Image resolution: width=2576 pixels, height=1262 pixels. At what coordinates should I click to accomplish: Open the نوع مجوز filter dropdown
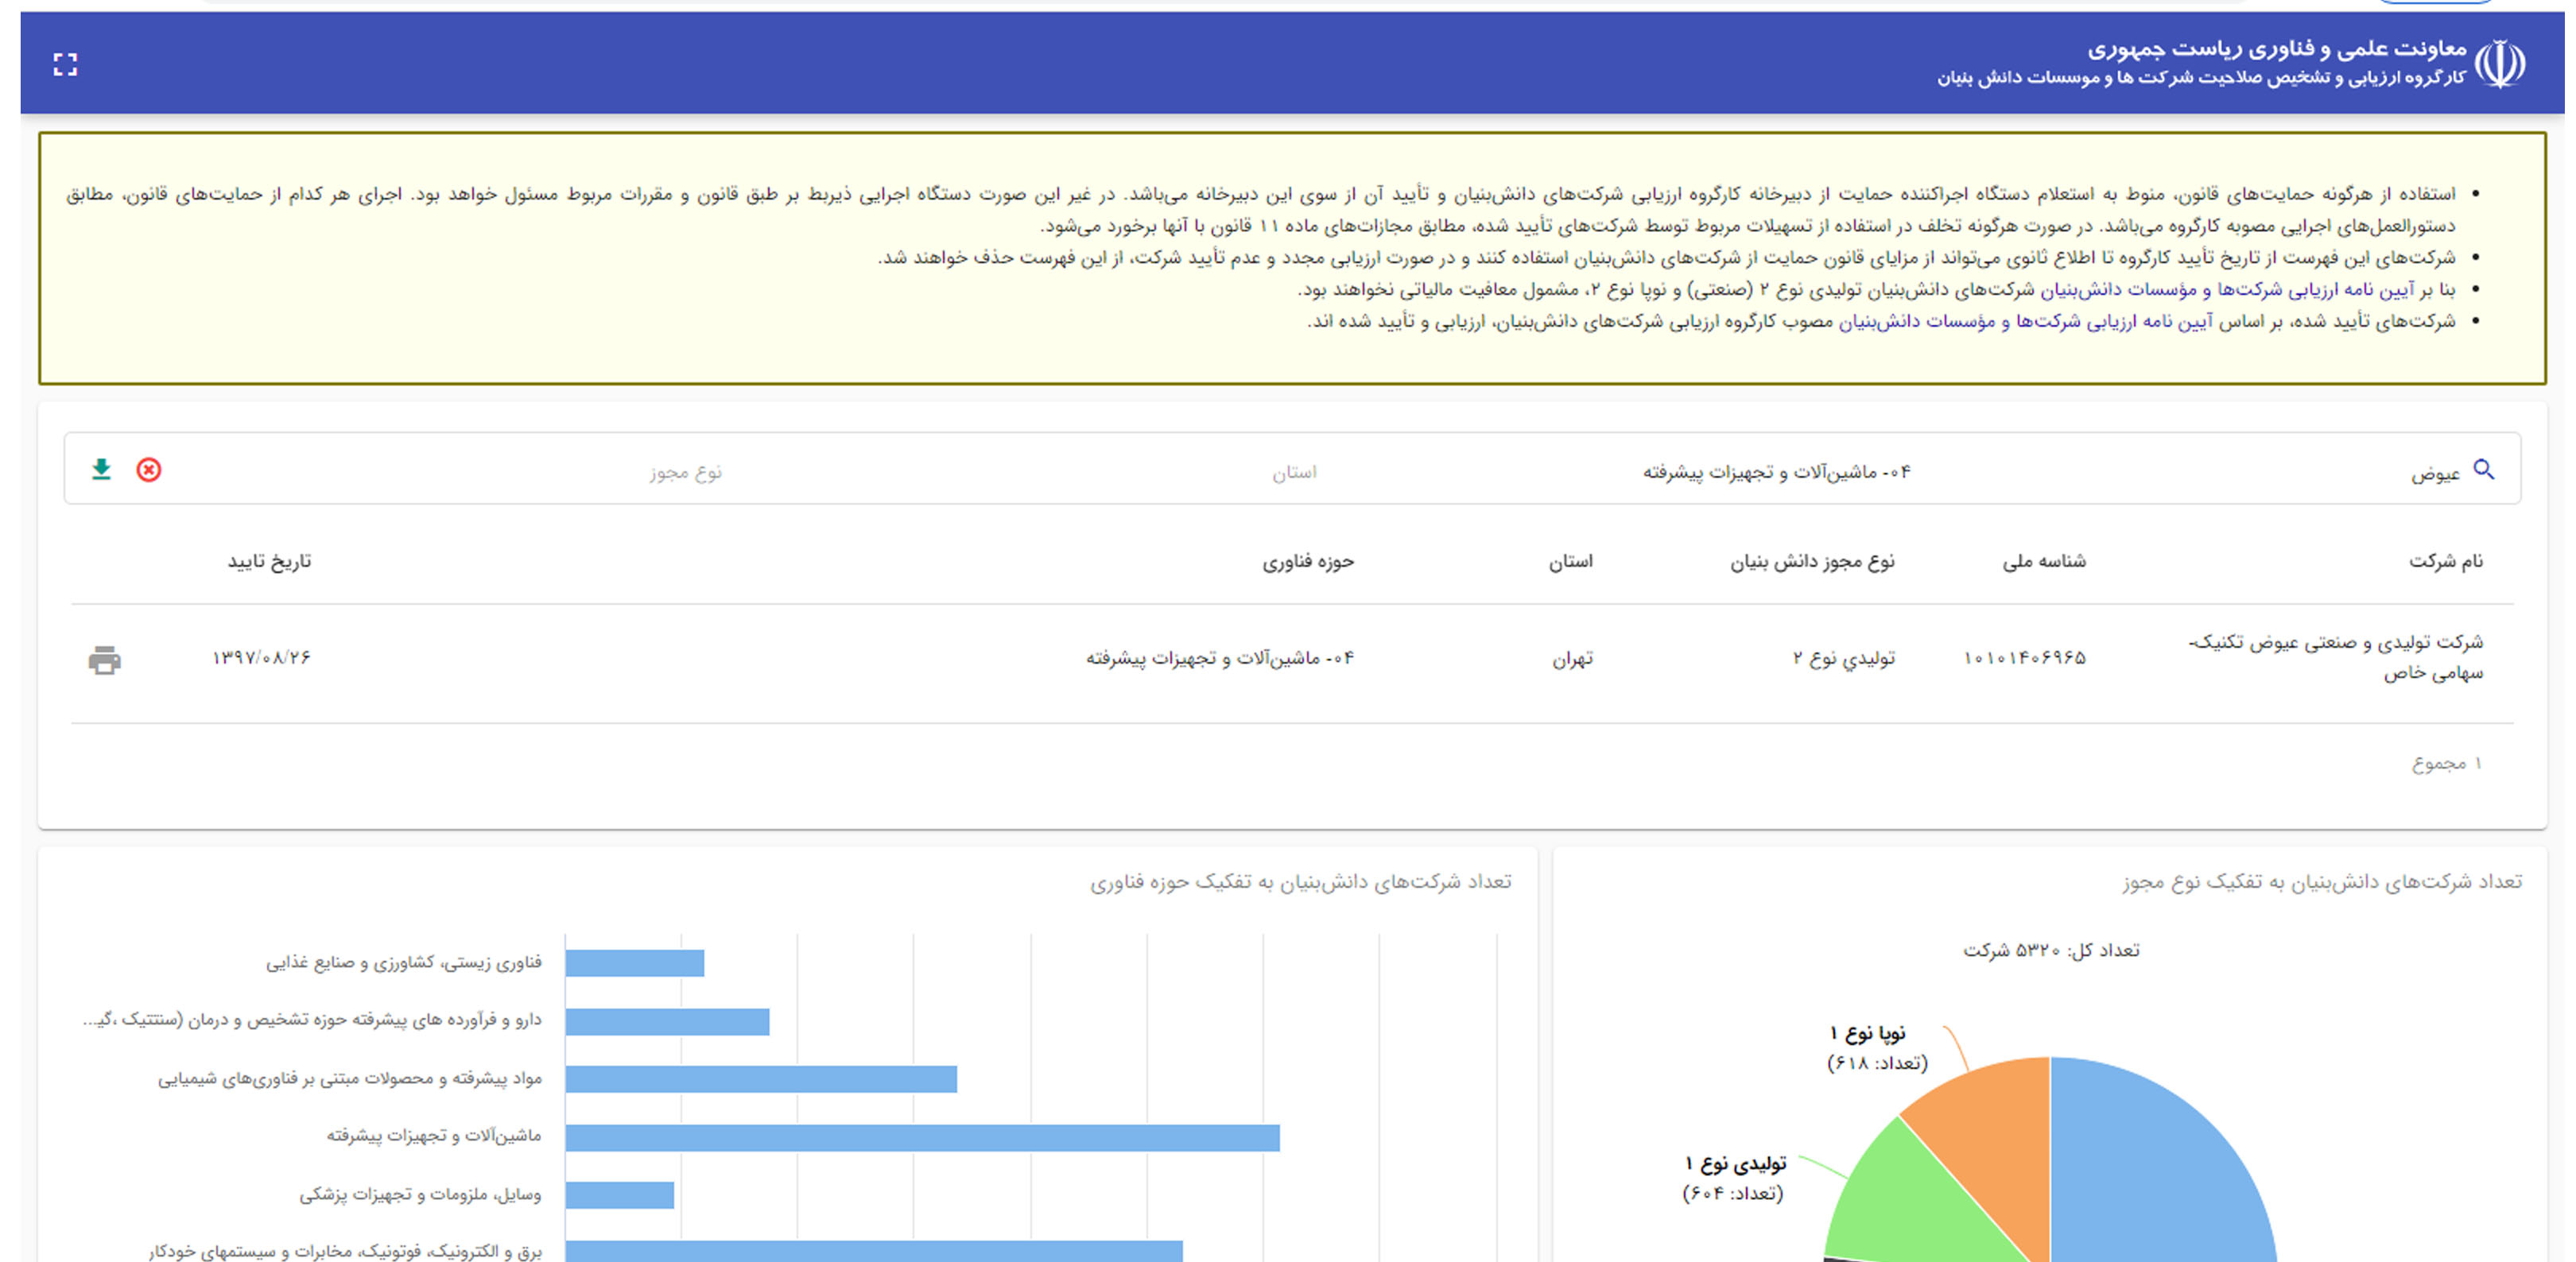685,471
